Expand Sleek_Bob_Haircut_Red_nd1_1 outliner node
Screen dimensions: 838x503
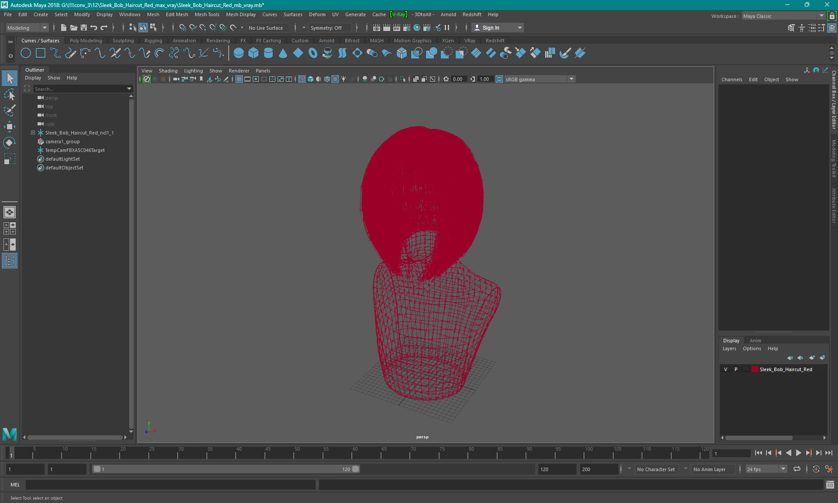click(x=32, y=132)
